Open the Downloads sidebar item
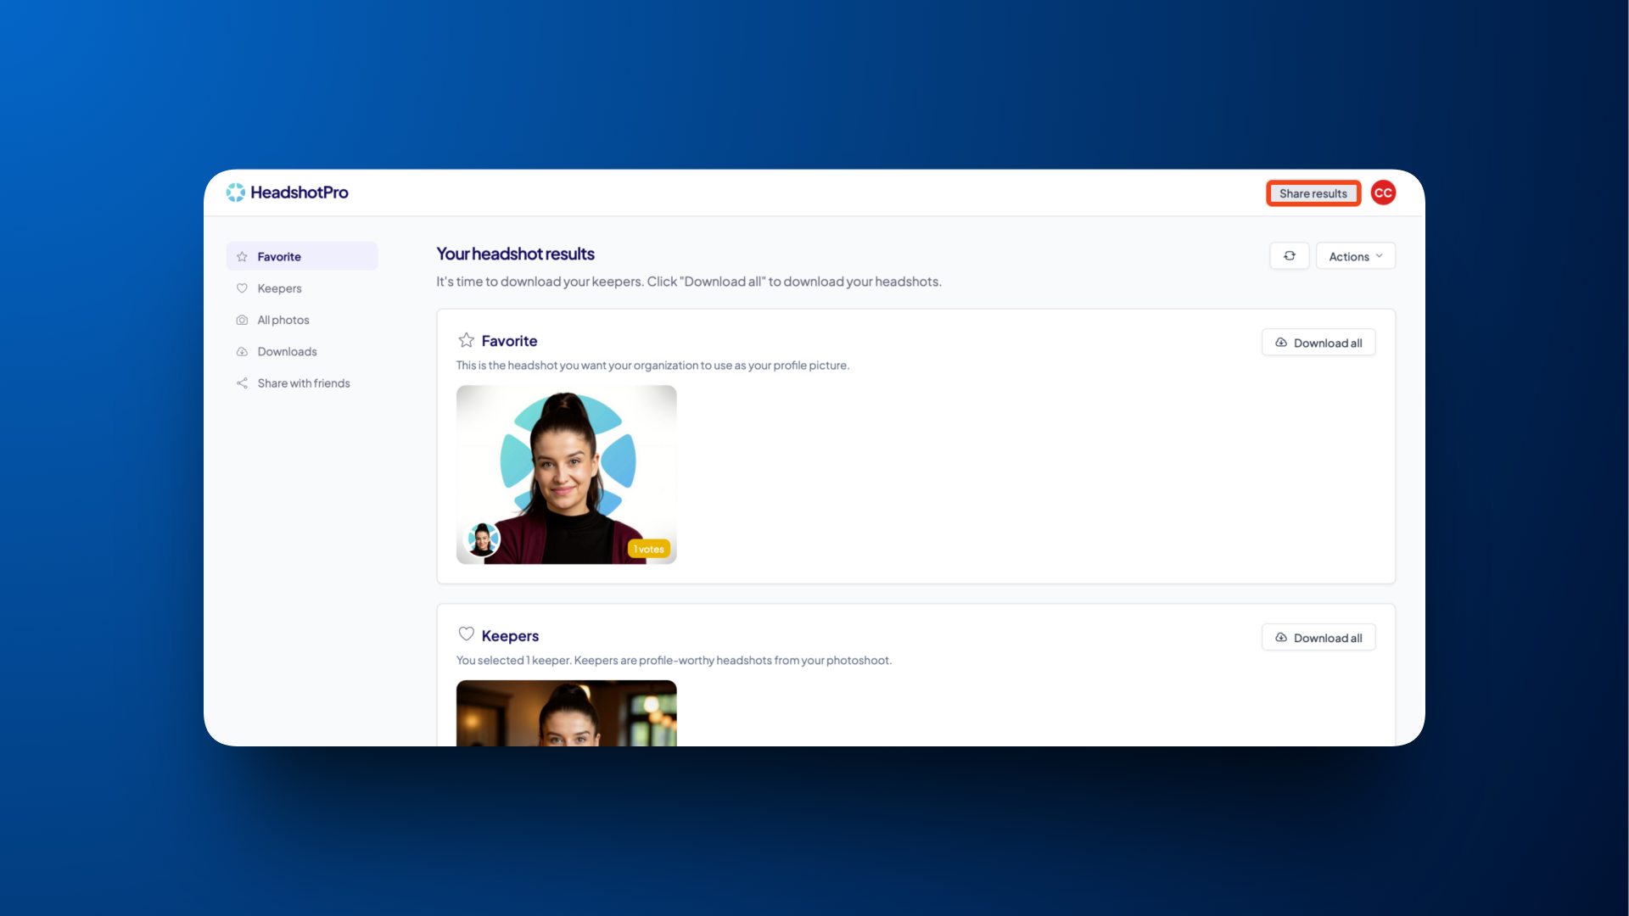The image size is (1629, 916). pos(287,352)
